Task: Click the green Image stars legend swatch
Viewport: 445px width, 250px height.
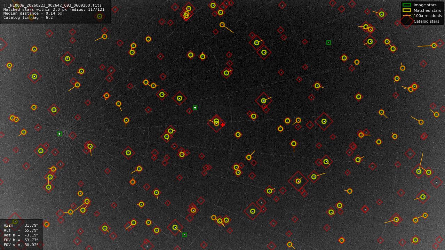Action: 407,5
